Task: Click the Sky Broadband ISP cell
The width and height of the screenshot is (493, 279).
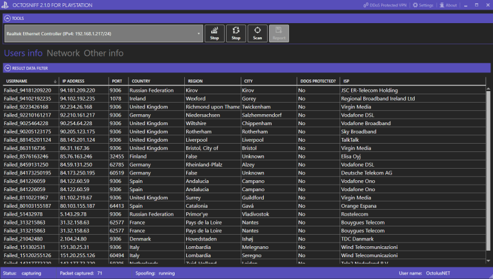Action: tap(358, 131)
